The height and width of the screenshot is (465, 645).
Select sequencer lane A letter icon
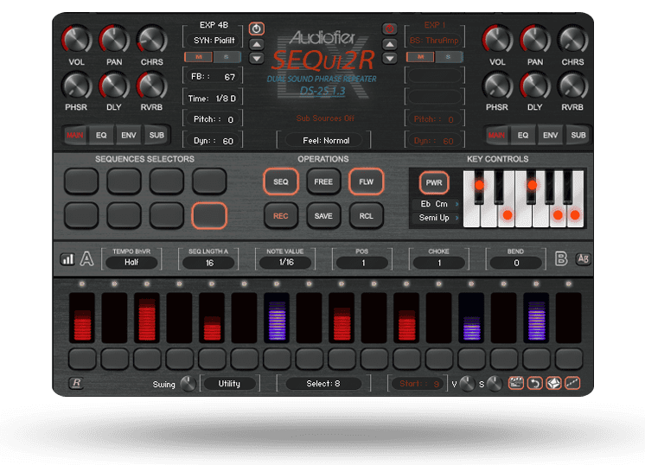pos(86,258)
